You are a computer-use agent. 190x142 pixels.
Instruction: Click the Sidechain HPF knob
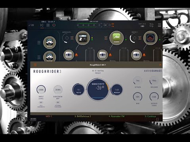(x=58, y=90)
